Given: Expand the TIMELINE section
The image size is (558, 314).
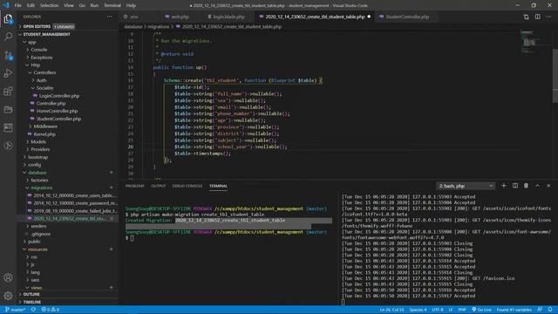Looking at the screenshot, I should [32, 302].
